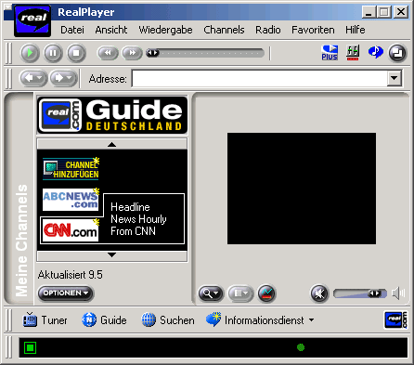Open the back navigation button
Image resolution: width=414 pixels, height=365 pixels.
33,78
